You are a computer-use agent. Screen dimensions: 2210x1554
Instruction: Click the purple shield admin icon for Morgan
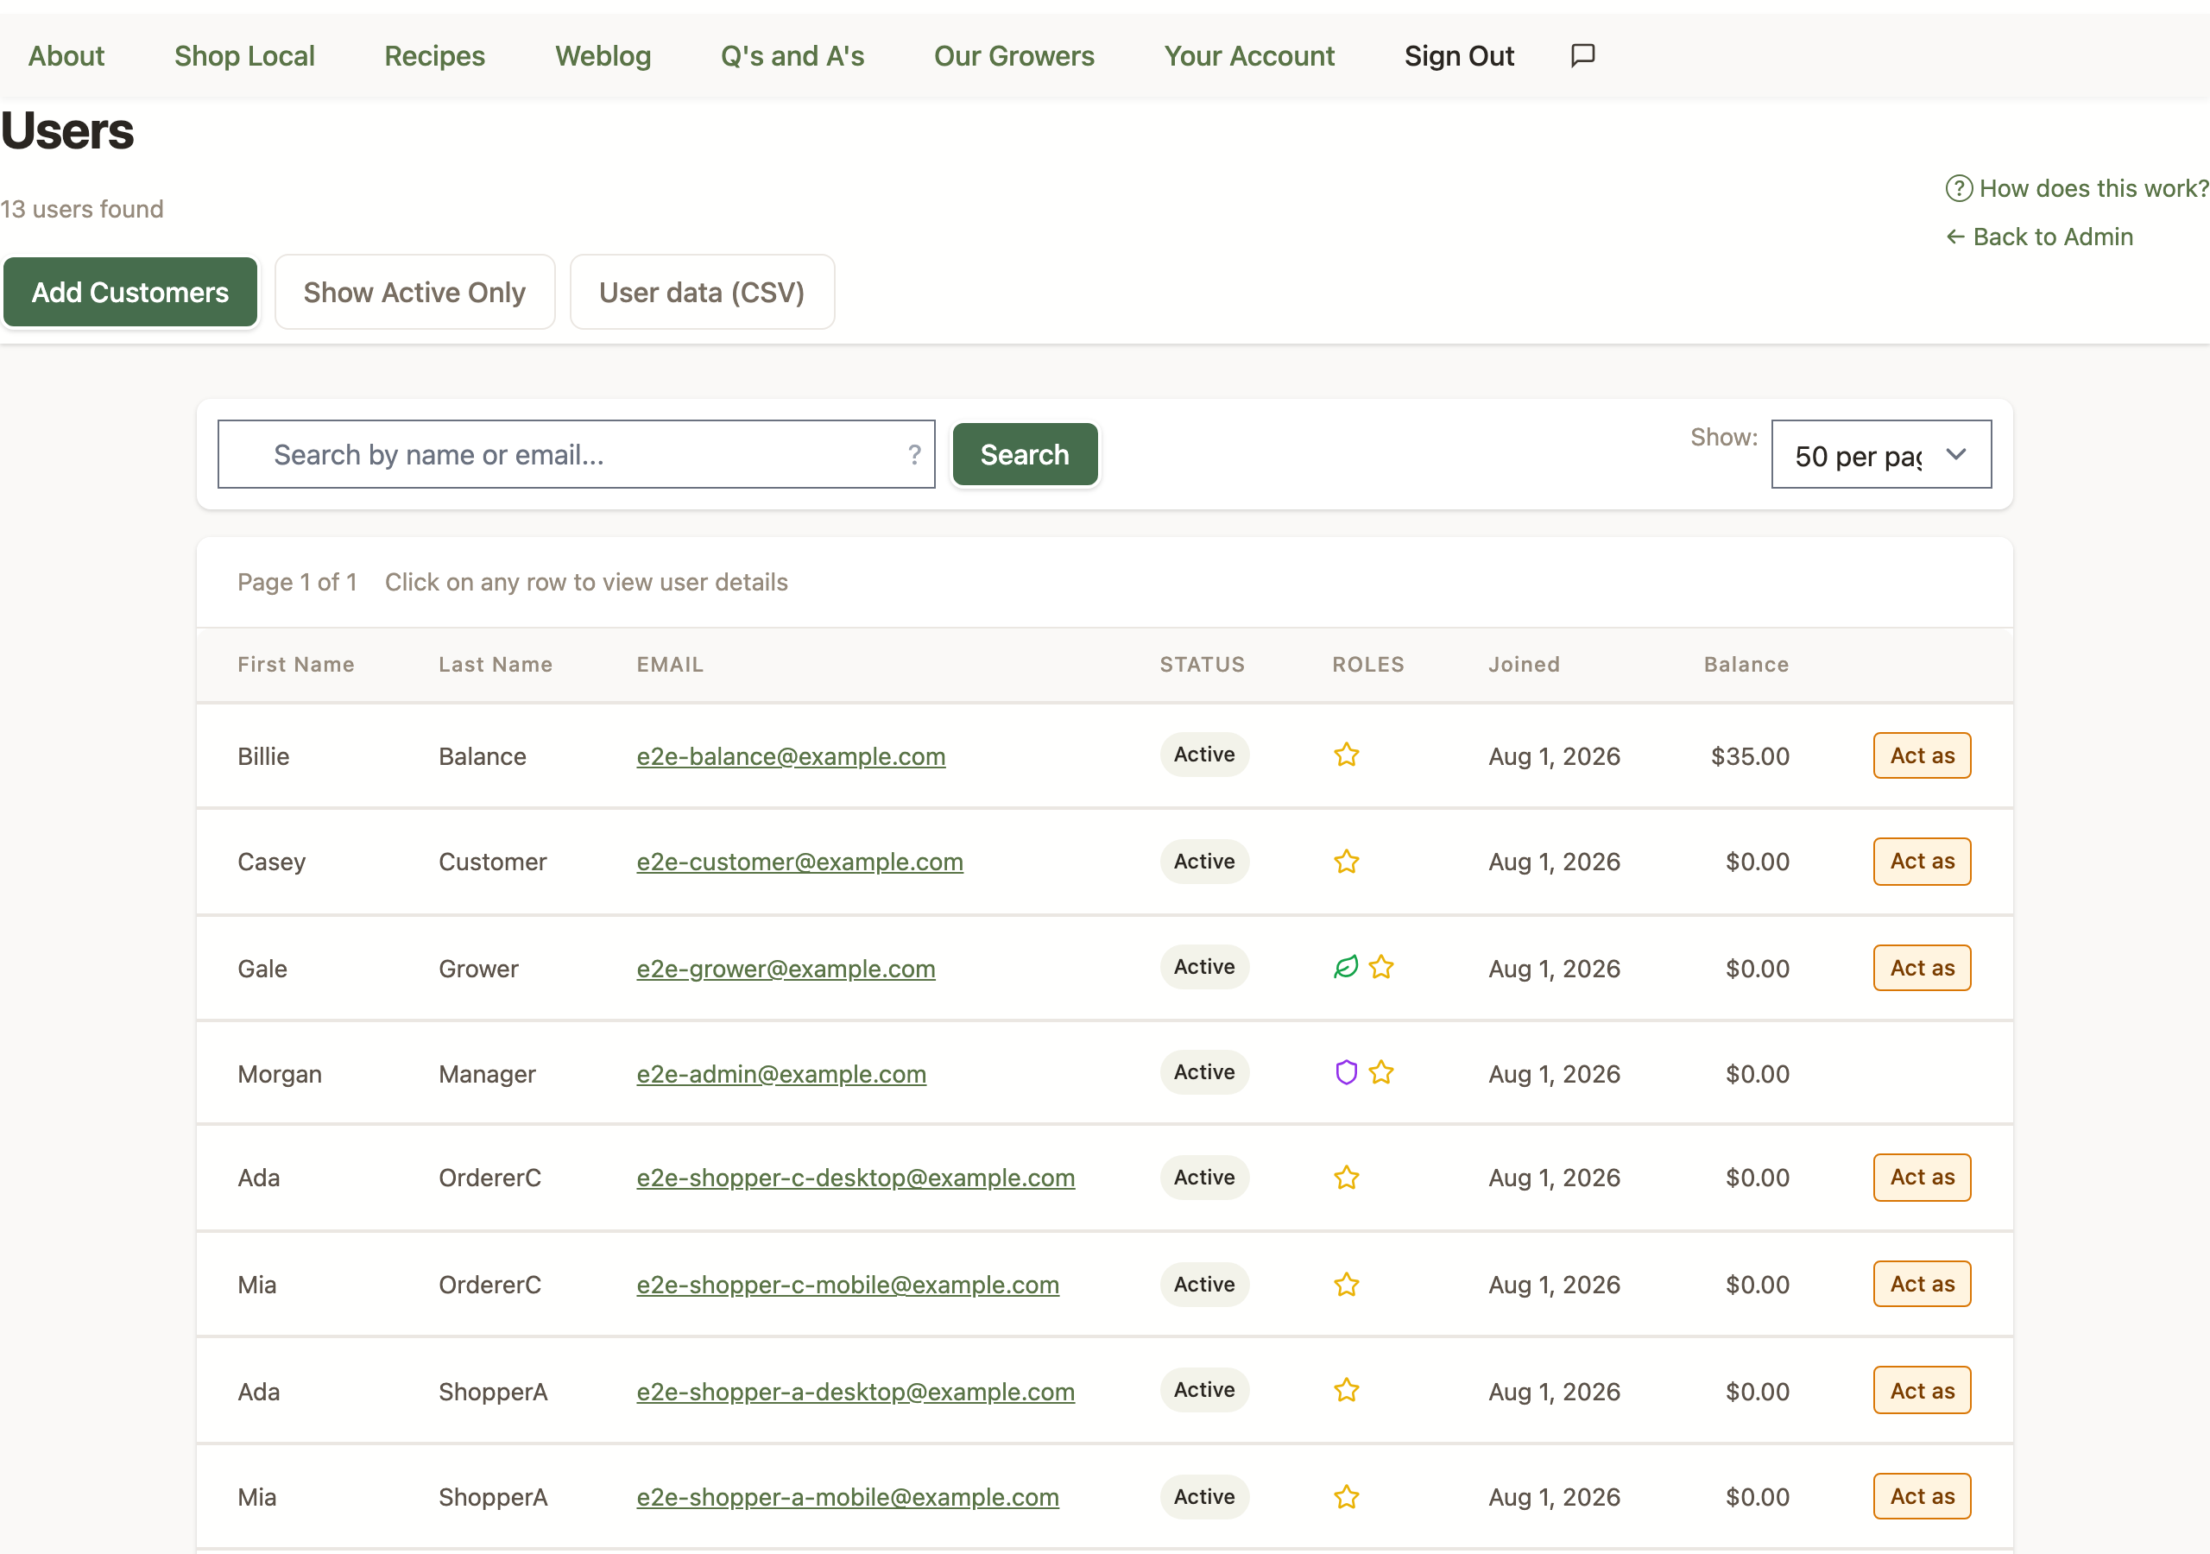click(x=1346, y=1071)
